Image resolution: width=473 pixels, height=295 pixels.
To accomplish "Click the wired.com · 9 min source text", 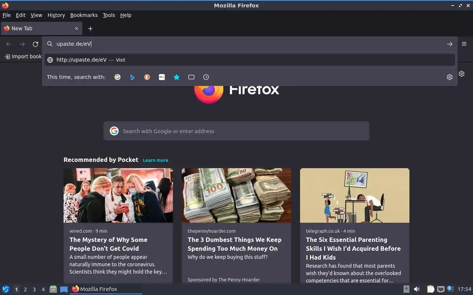I will [x=88, y=231].
